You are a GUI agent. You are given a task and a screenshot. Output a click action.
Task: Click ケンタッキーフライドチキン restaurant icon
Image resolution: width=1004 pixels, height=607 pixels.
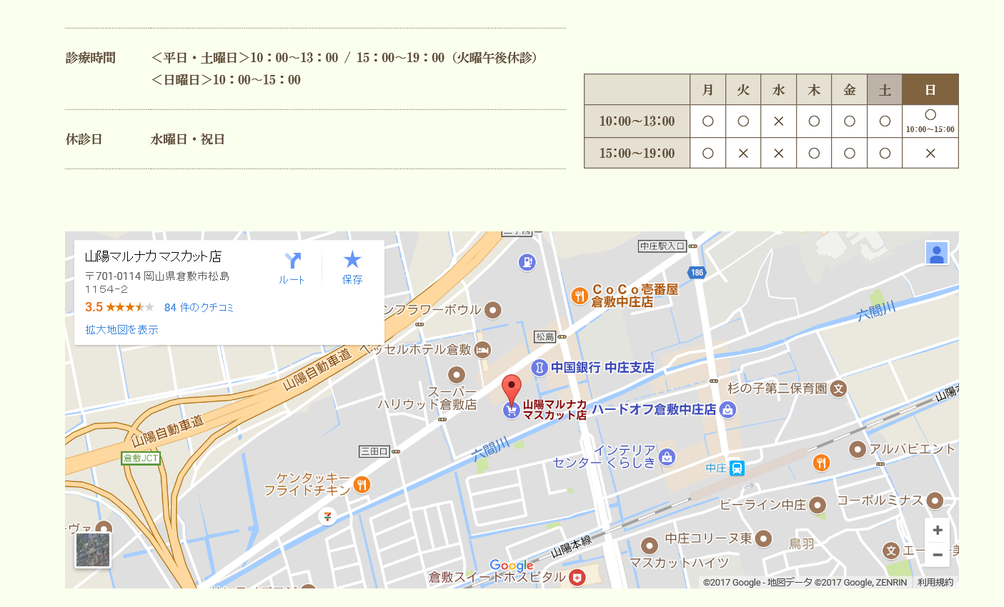pyautogui.click(x=362, y=485)
